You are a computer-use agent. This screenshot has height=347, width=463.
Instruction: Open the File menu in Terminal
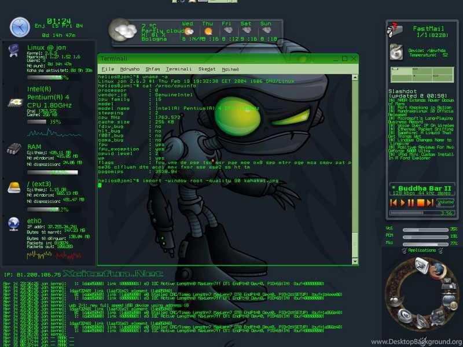click(108, 69)
